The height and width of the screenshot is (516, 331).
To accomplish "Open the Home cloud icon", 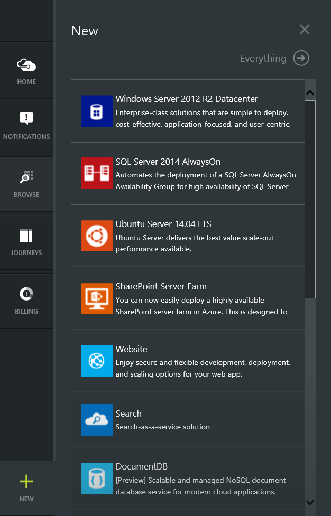I will point(26,65).
